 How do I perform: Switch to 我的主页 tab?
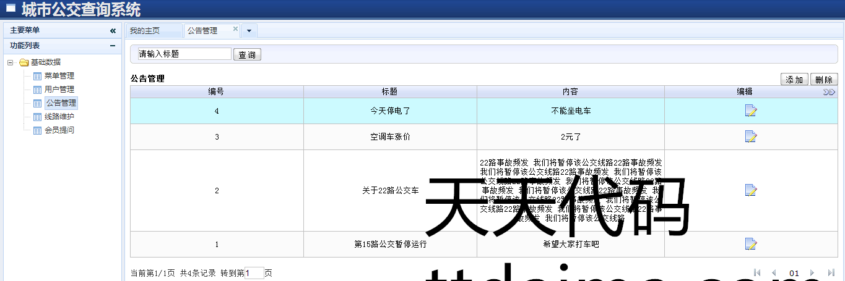(x=145, y=30)
